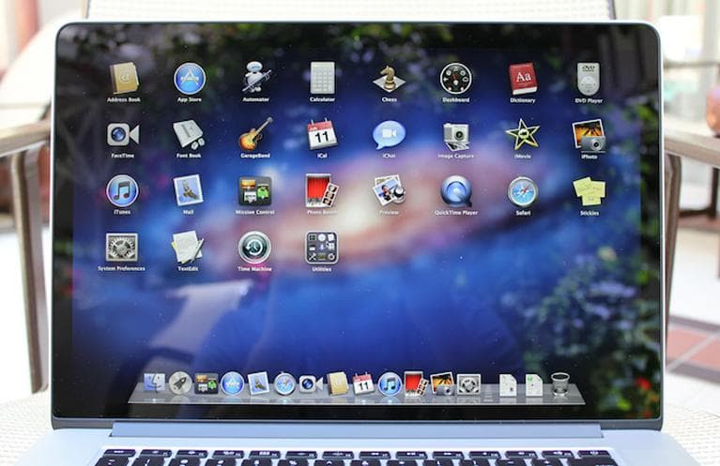Open the Preview app
The width and height of the screenshot is (720, 466).
(x=389, y=190)
